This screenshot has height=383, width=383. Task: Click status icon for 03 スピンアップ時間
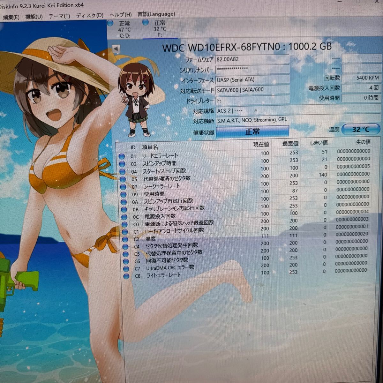point(122,164)
